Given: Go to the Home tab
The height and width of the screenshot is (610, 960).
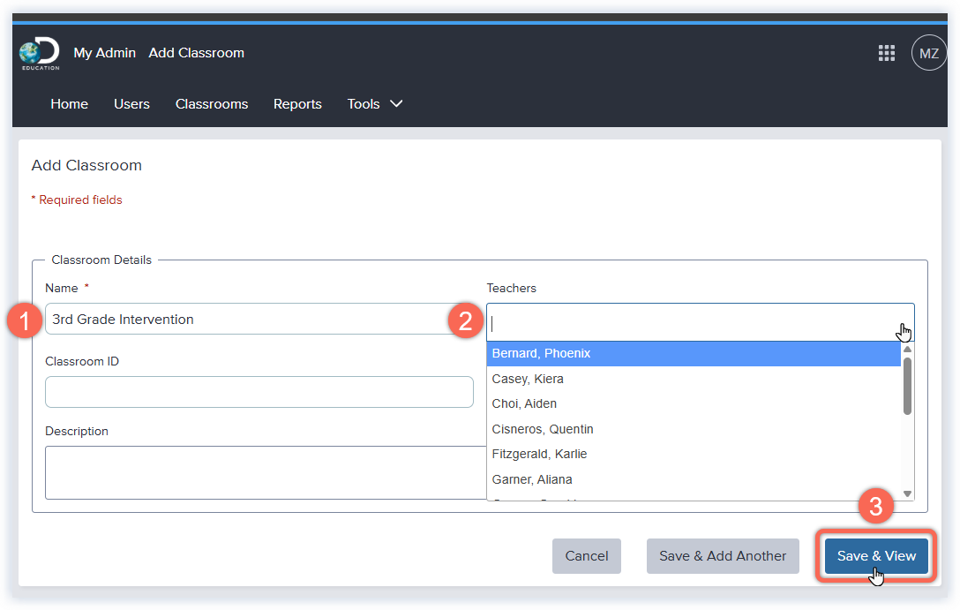Looking at the screenshot, I should pyautogui.click(x=69, y=104).
